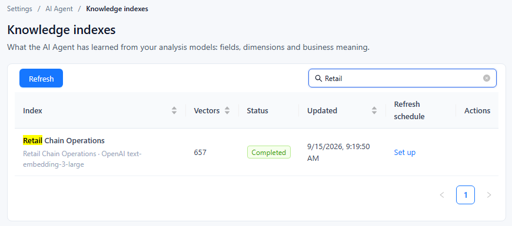Sort by Vectors column arrows
The width and height of the screenshot is (512, 226).
tap(227, 110)
